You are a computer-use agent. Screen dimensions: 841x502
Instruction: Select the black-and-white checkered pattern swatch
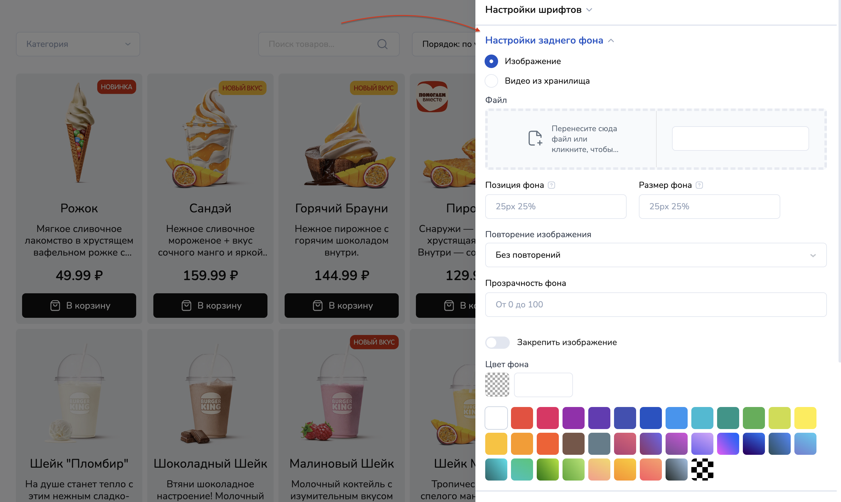coord(702,470)
